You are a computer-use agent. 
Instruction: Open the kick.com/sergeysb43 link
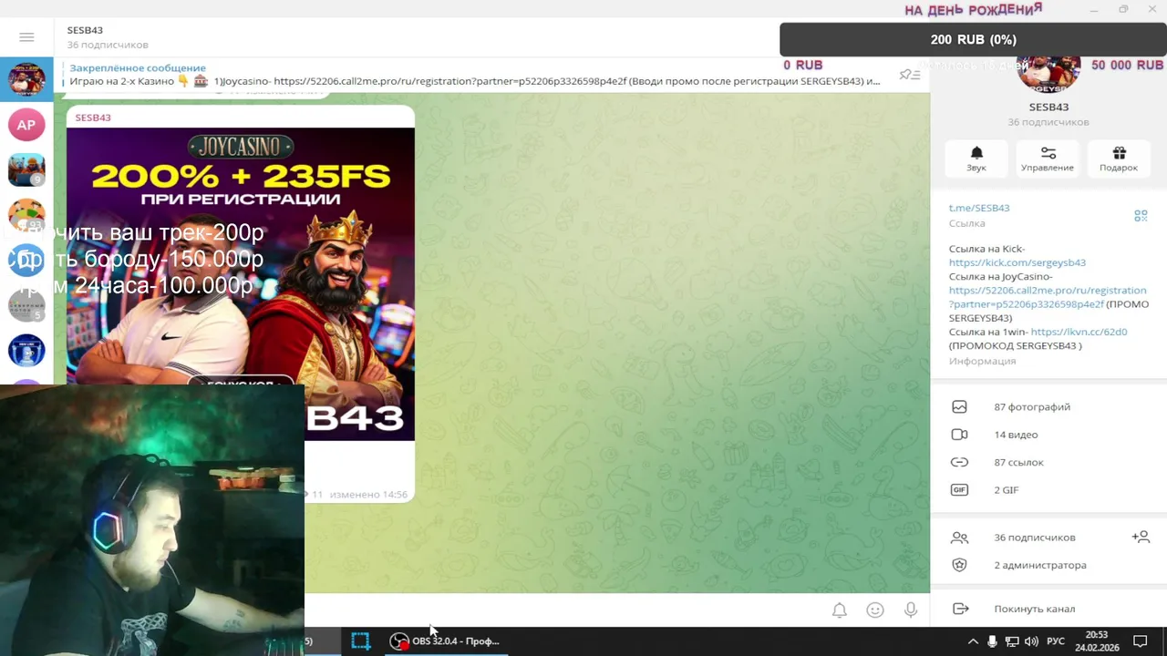point(1017,262)
